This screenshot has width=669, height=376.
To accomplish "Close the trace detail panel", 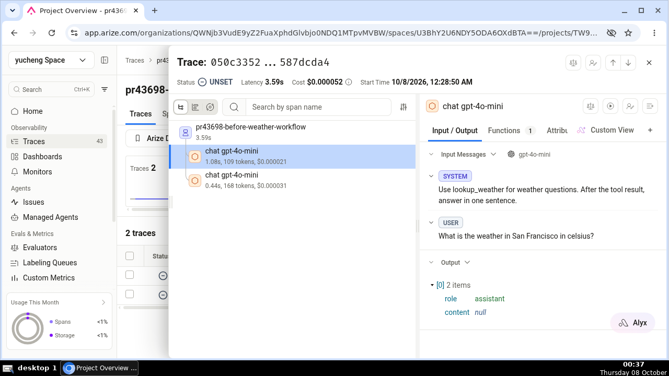I will pos(649,63).
